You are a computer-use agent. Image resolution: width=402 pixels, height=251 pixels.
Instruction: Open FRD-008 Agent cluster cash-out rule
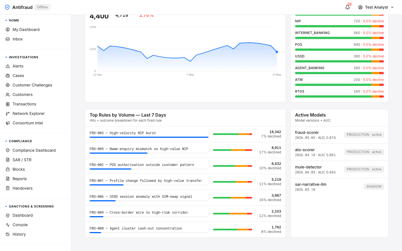185,230
